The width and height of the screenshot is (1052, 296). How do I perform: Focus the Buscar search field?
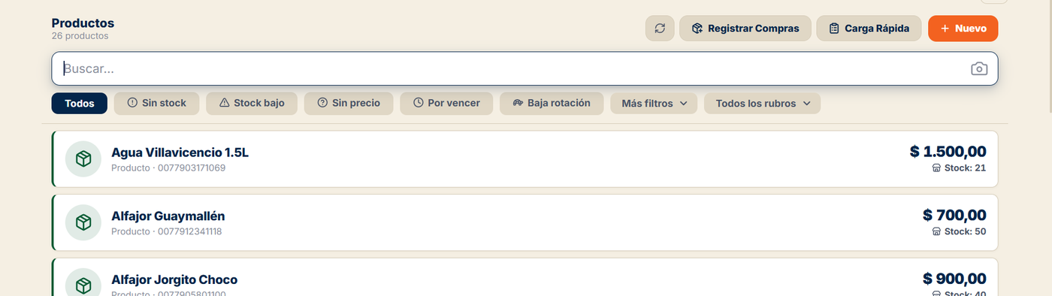coord(524,68)
